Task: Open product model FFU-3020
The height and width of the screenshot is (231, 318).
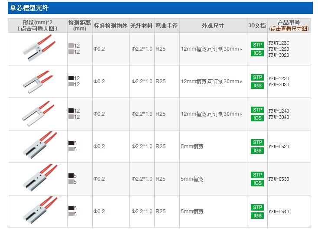Action: 279,55
